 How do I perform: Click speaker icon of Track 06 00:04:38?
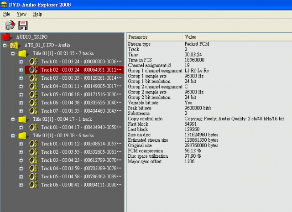click(x=33, y=103)
